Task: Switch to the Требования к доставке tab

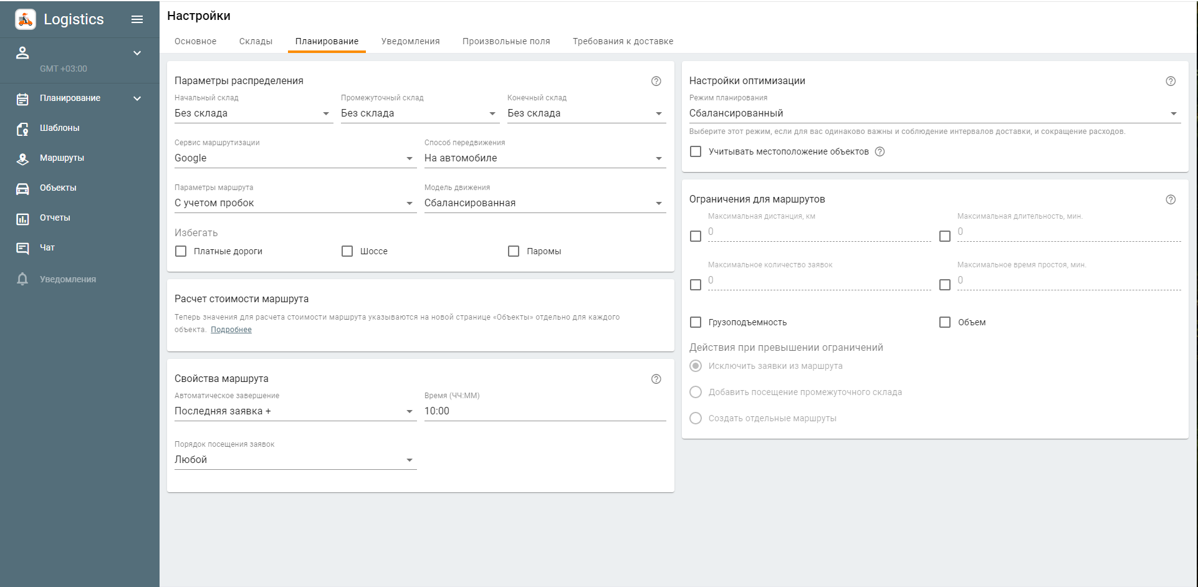Action: pyautogui.click(x=622, y=41)
